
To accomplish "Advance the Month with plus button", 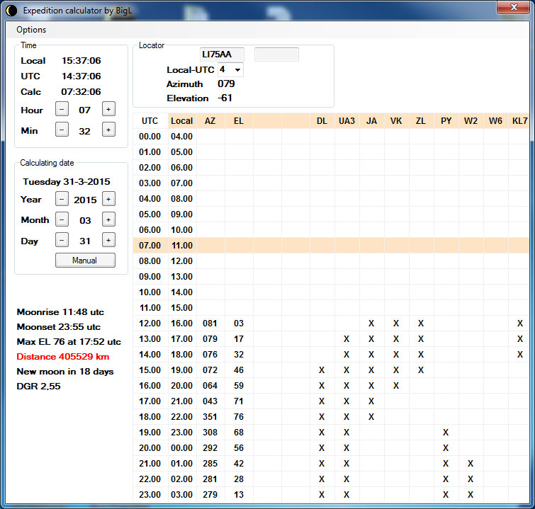I will tap(108, 219).
